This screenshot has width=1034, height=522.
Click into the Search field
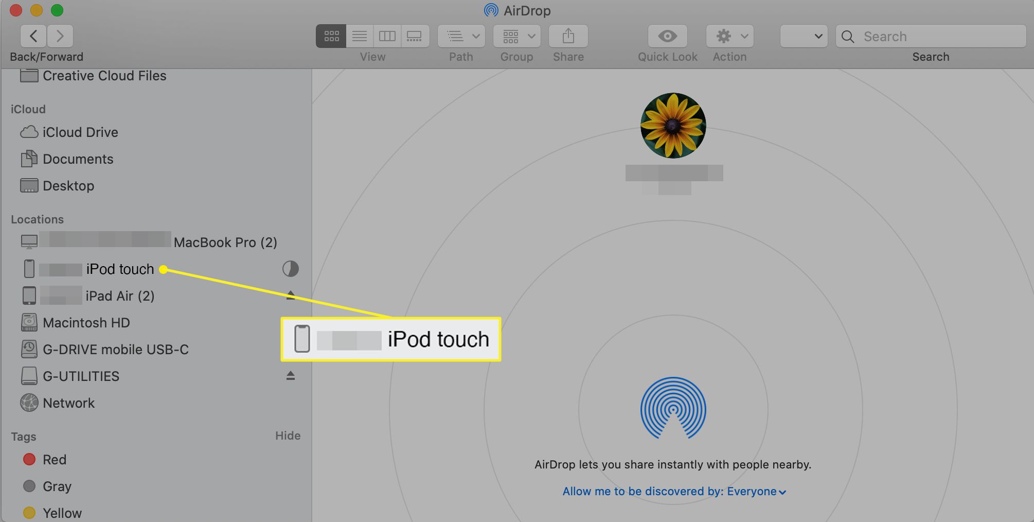coord(931,36)
